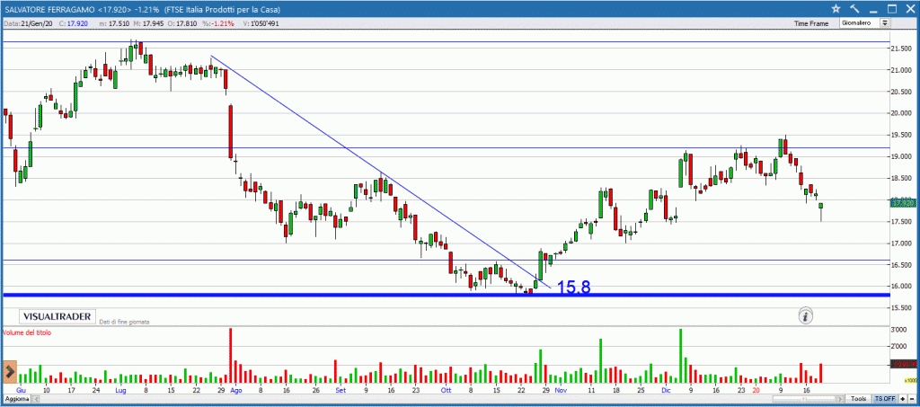Click the maximum price M: 17.945
The height and width of the screenshot is (407, 920).
[149, 23]
